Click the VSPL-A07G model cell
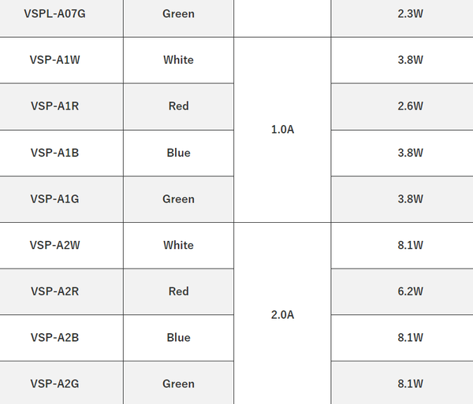Viewport: 473px width, 404px height. click(x=54, y=13)
